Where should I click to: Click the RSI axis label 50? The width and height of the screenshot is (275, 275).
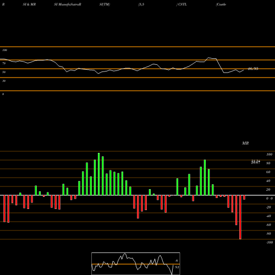click(4, 72)
